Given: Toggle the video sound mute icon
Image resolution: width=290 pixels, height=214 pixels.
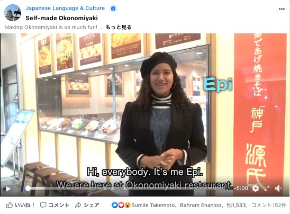Looking at the screenshot, I should coord(278,189).
